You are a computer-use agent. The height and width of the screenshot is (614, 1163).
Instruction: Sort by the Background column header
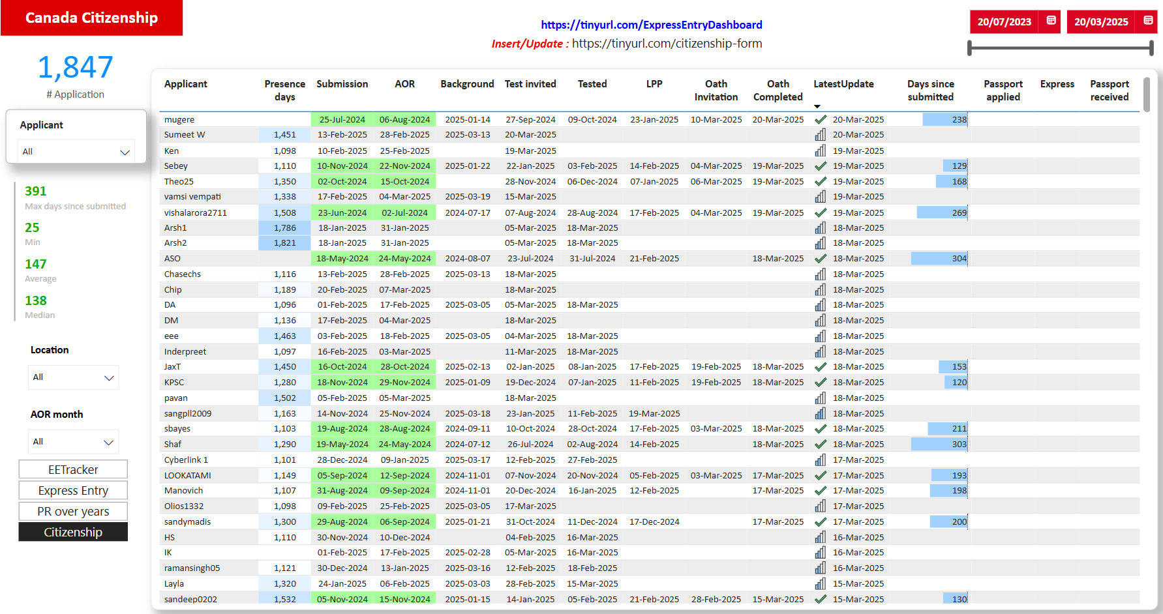coord(467,84)
